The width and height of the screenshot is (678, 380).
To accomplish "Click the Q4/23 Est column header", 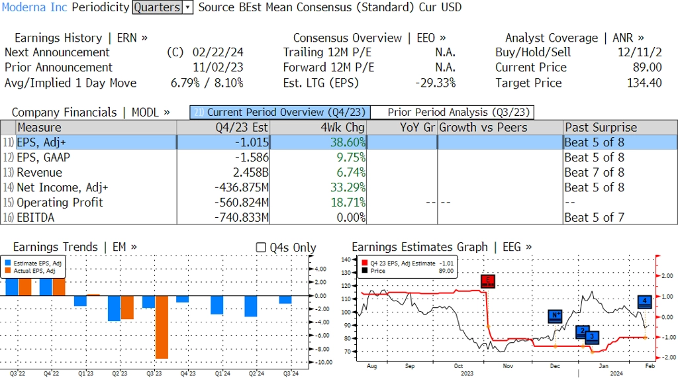I will [x=223, y=128].
